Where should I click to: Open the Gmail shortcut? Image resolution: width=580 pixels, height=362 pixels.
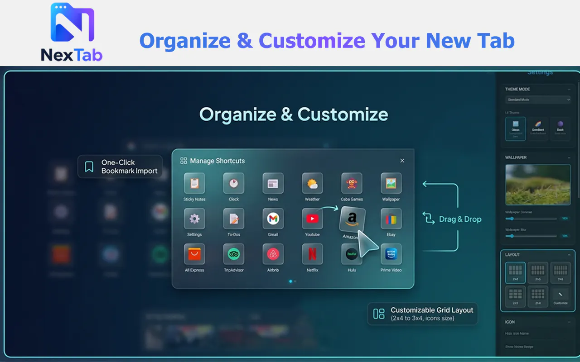(273, 219)
